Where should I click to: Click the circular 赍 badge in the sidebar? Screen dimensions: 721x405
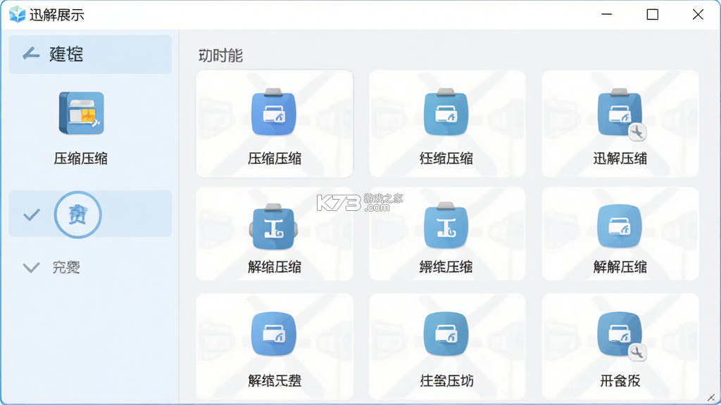click(x=77, y=214)
